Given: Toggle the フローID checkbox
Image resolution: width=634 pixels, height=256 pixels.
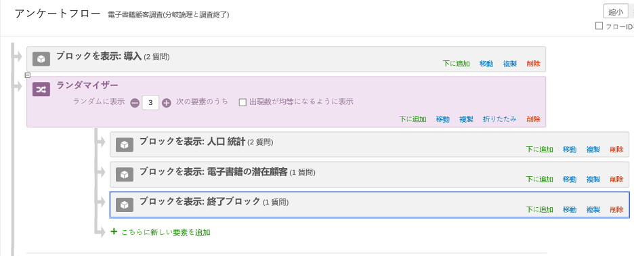Looking at the screenshot, I should [599, 26].
